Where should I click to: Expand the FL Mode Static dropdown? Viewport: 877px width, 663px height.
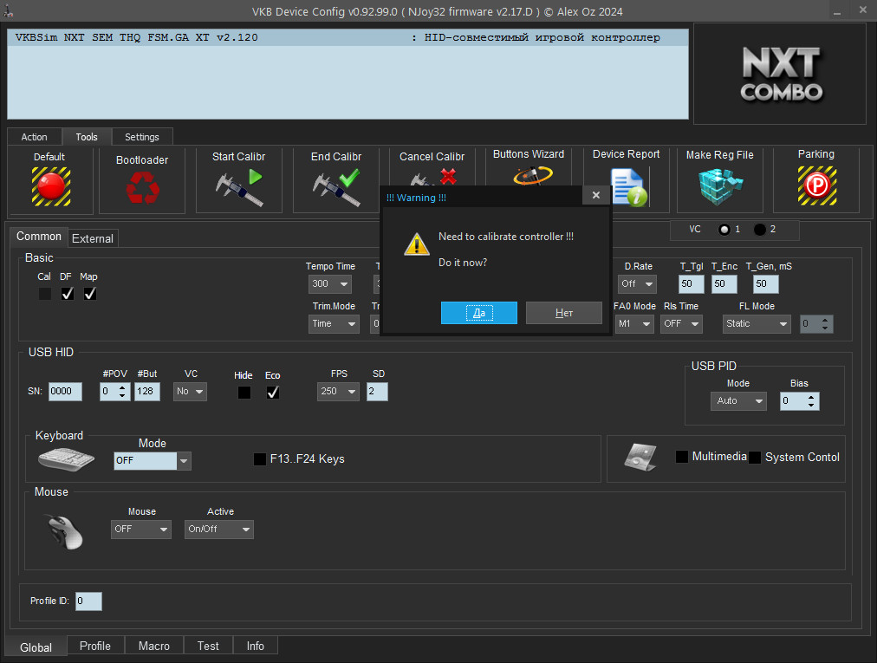coord(757,323)
